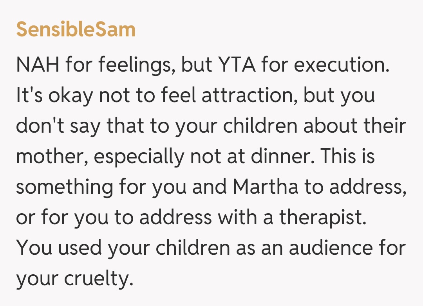Open SensibleSam's user profile

click(76, 30)
